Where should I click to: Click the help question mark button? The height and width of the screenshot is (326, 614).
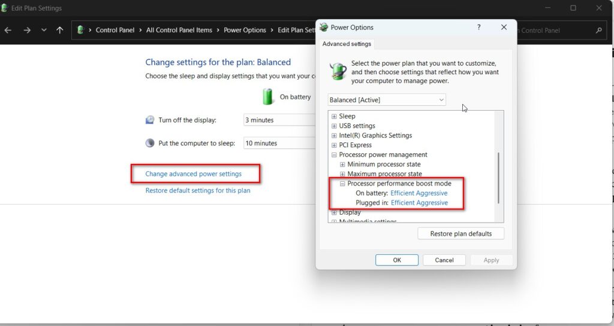click(478, 27)
